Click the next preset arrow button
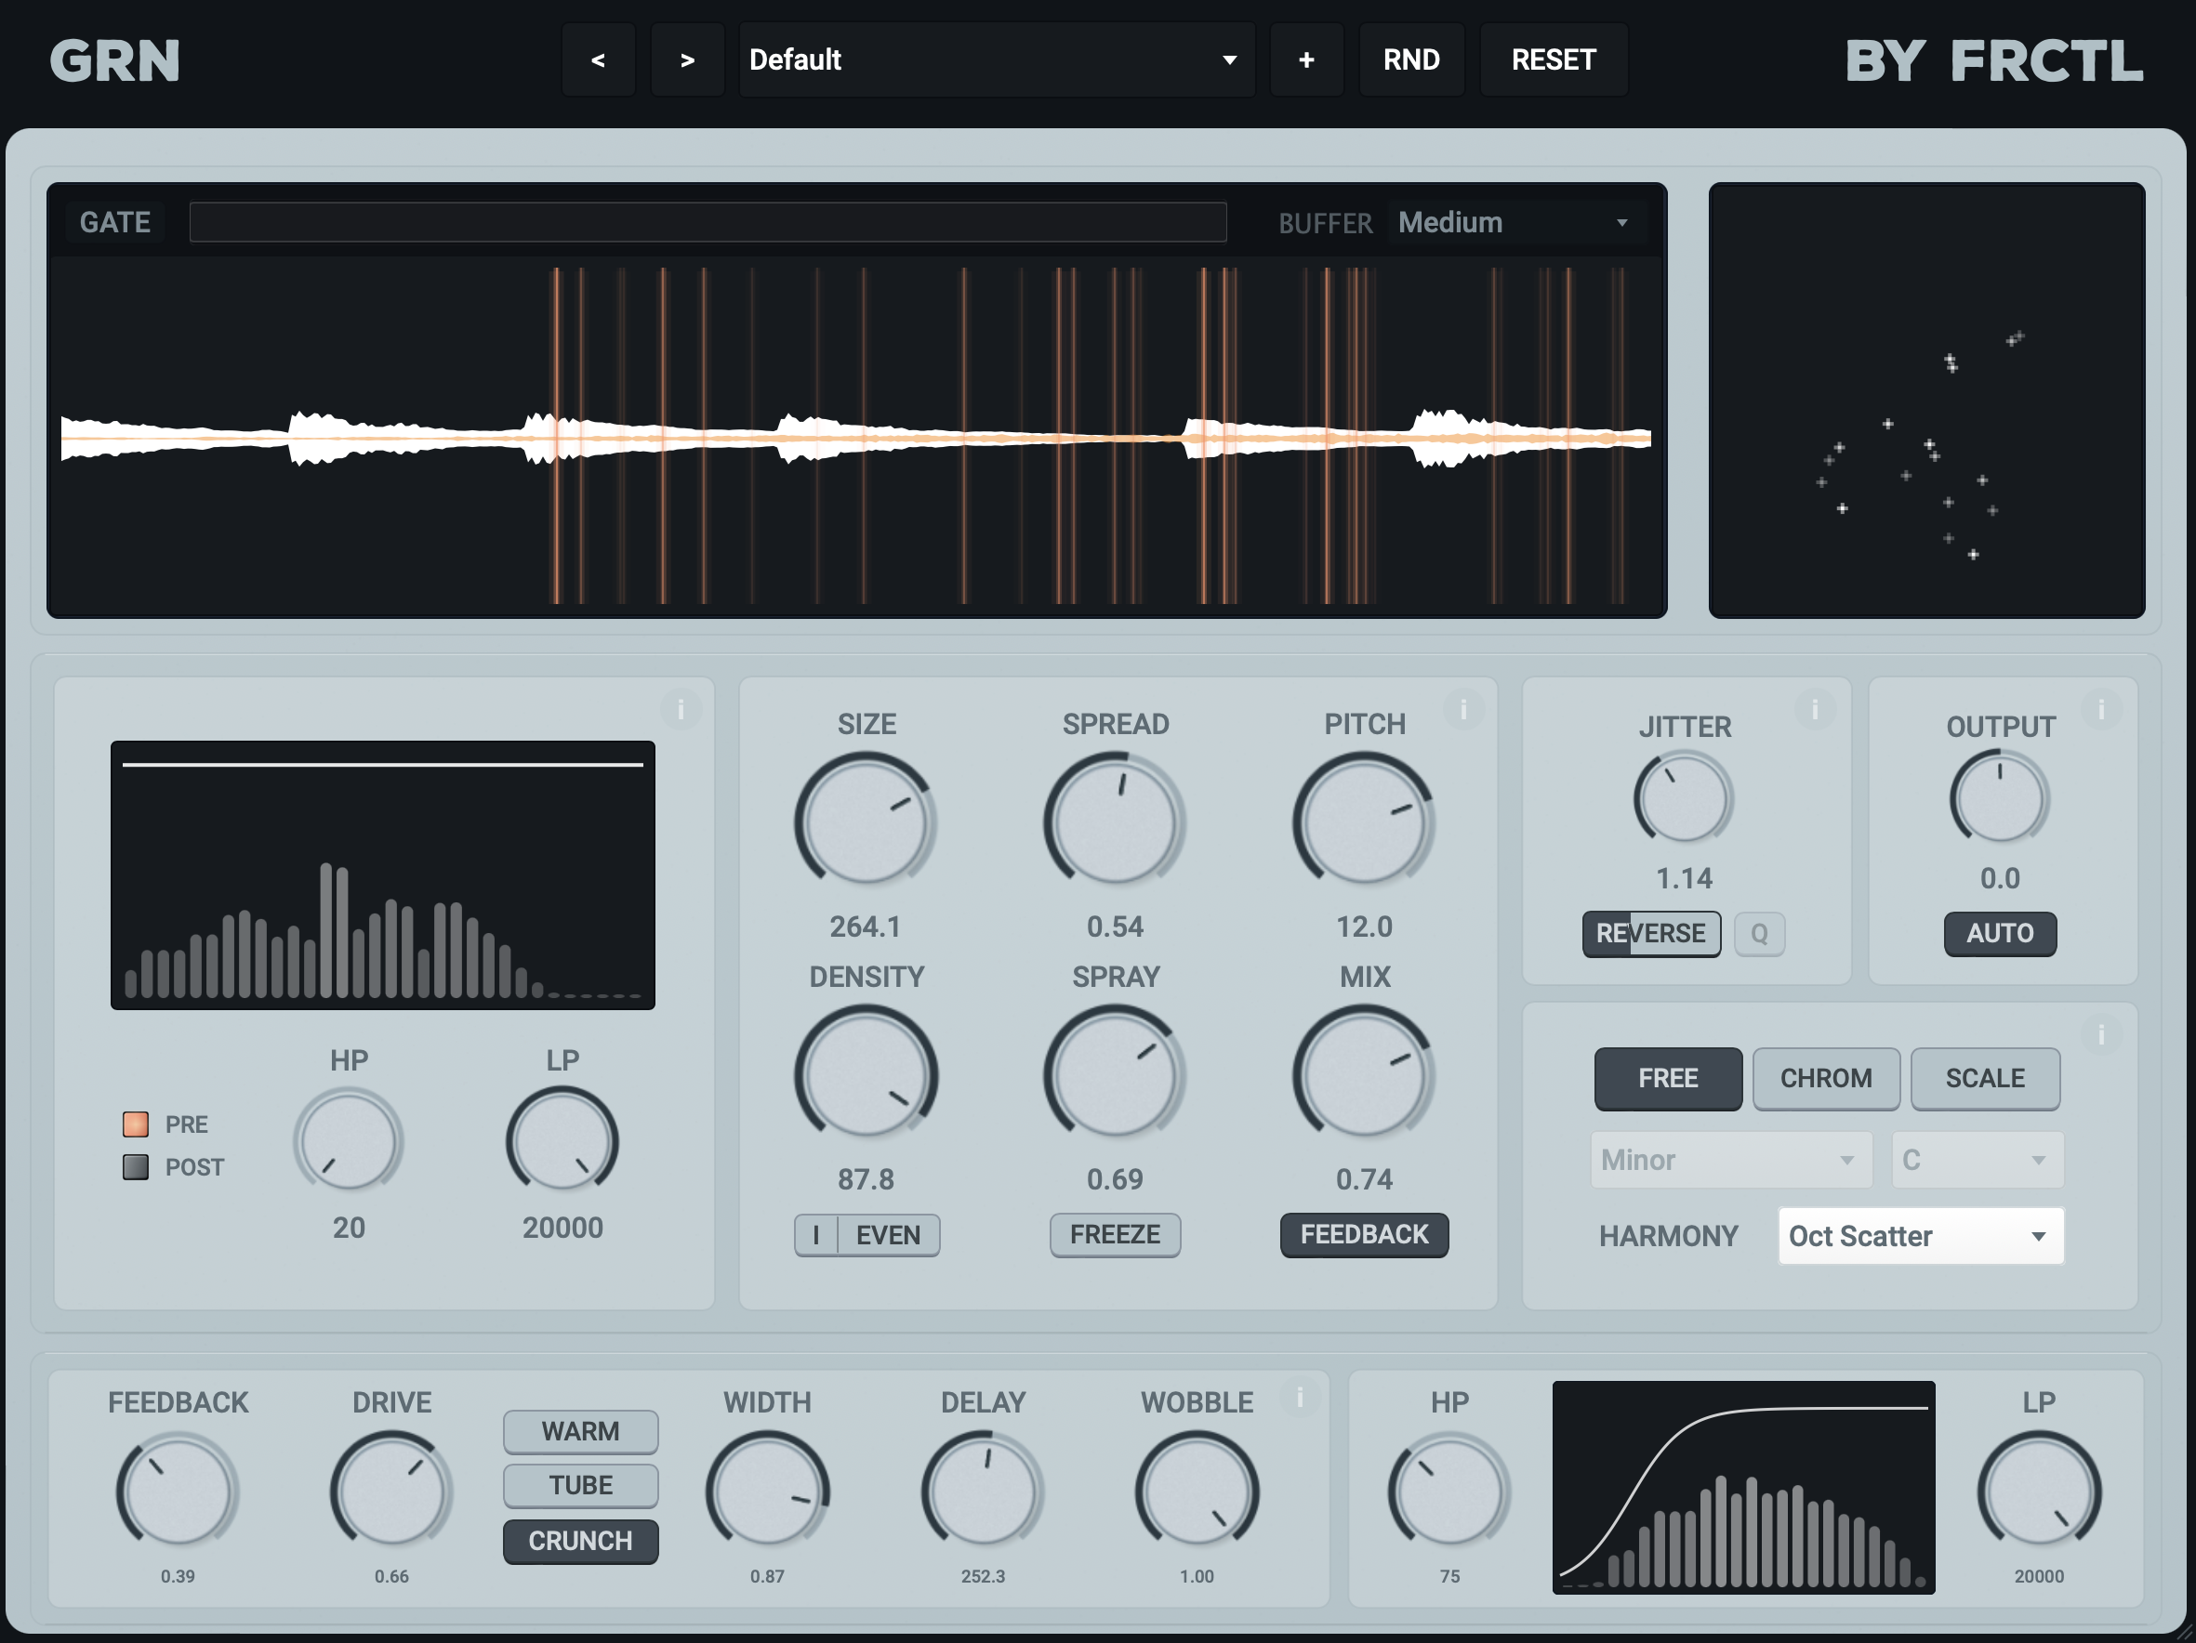Viewport: 2196px width, 1643px height. coord(687,59)
